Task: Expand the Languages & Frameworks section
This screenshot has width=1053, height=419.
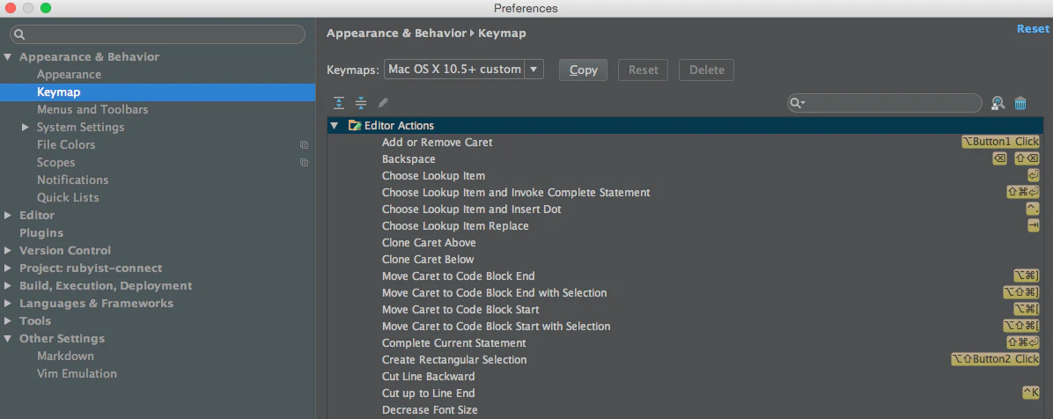Action: [x=7, y=303]
